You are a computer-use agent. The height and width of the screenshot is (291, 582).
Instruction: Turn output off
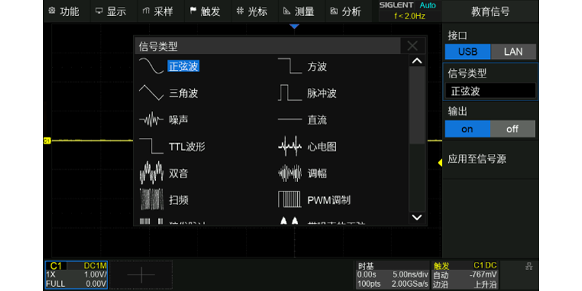click(x=513, y=129)
